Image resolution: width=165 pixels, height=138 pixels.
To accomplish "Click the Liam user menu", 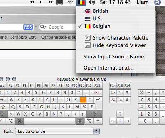I will pos(142,2).
